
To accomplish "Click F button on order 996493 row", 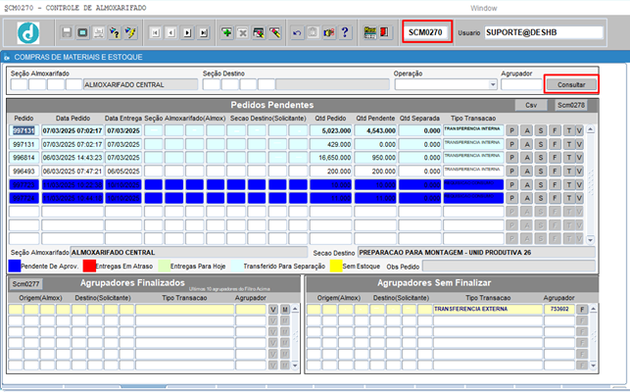I will 555,171.
